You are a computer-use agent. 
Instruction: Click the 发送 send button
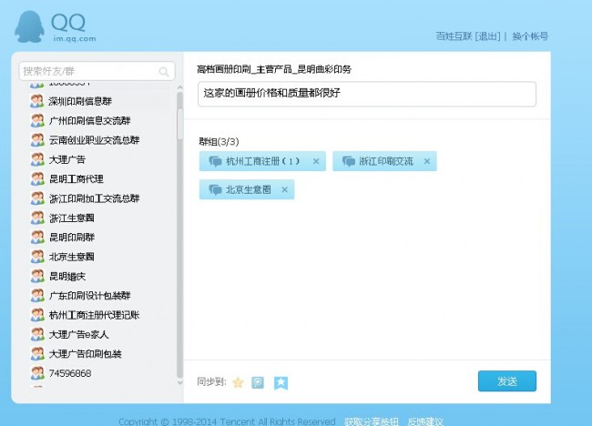(x=507, y=381)
